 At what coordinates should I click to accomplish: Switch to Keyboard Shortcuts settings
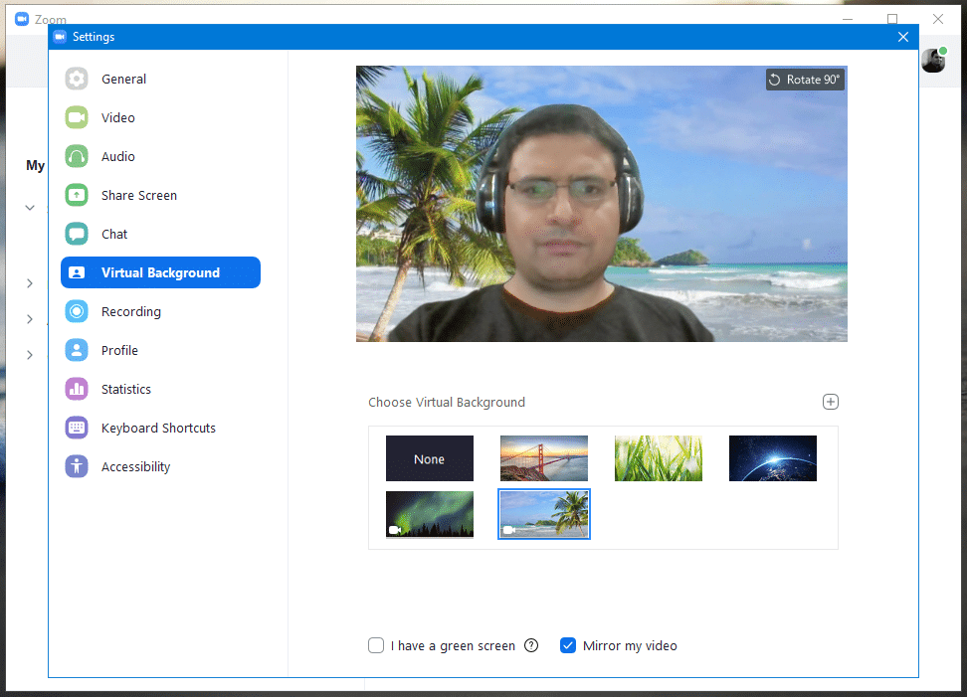pos(158,429)
